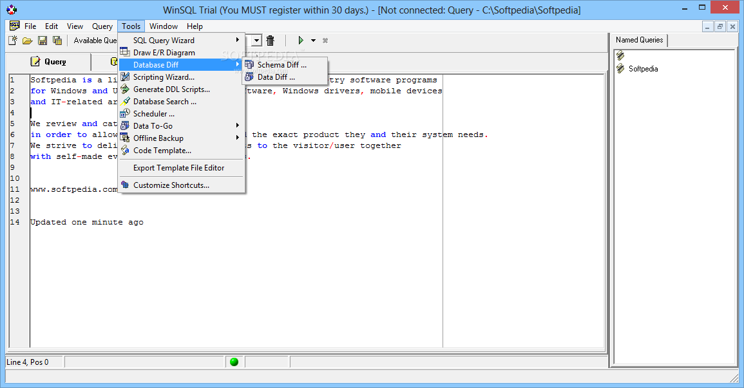Click the grey stop query X icon
The height and width of the screenshot is (388, 744).
click(325, 41)
